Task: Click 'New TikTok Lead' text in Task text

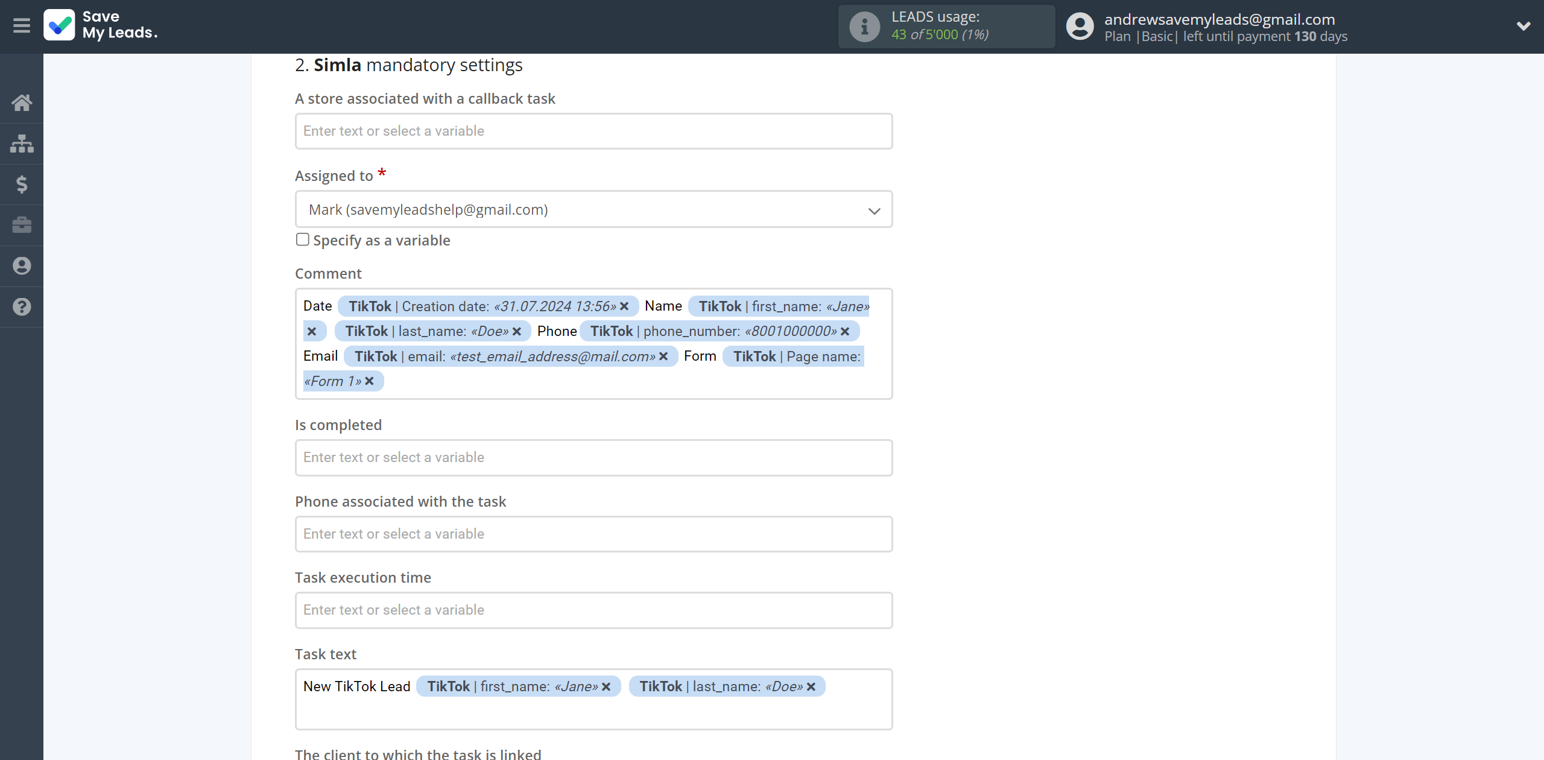Action: coord(356,686)
